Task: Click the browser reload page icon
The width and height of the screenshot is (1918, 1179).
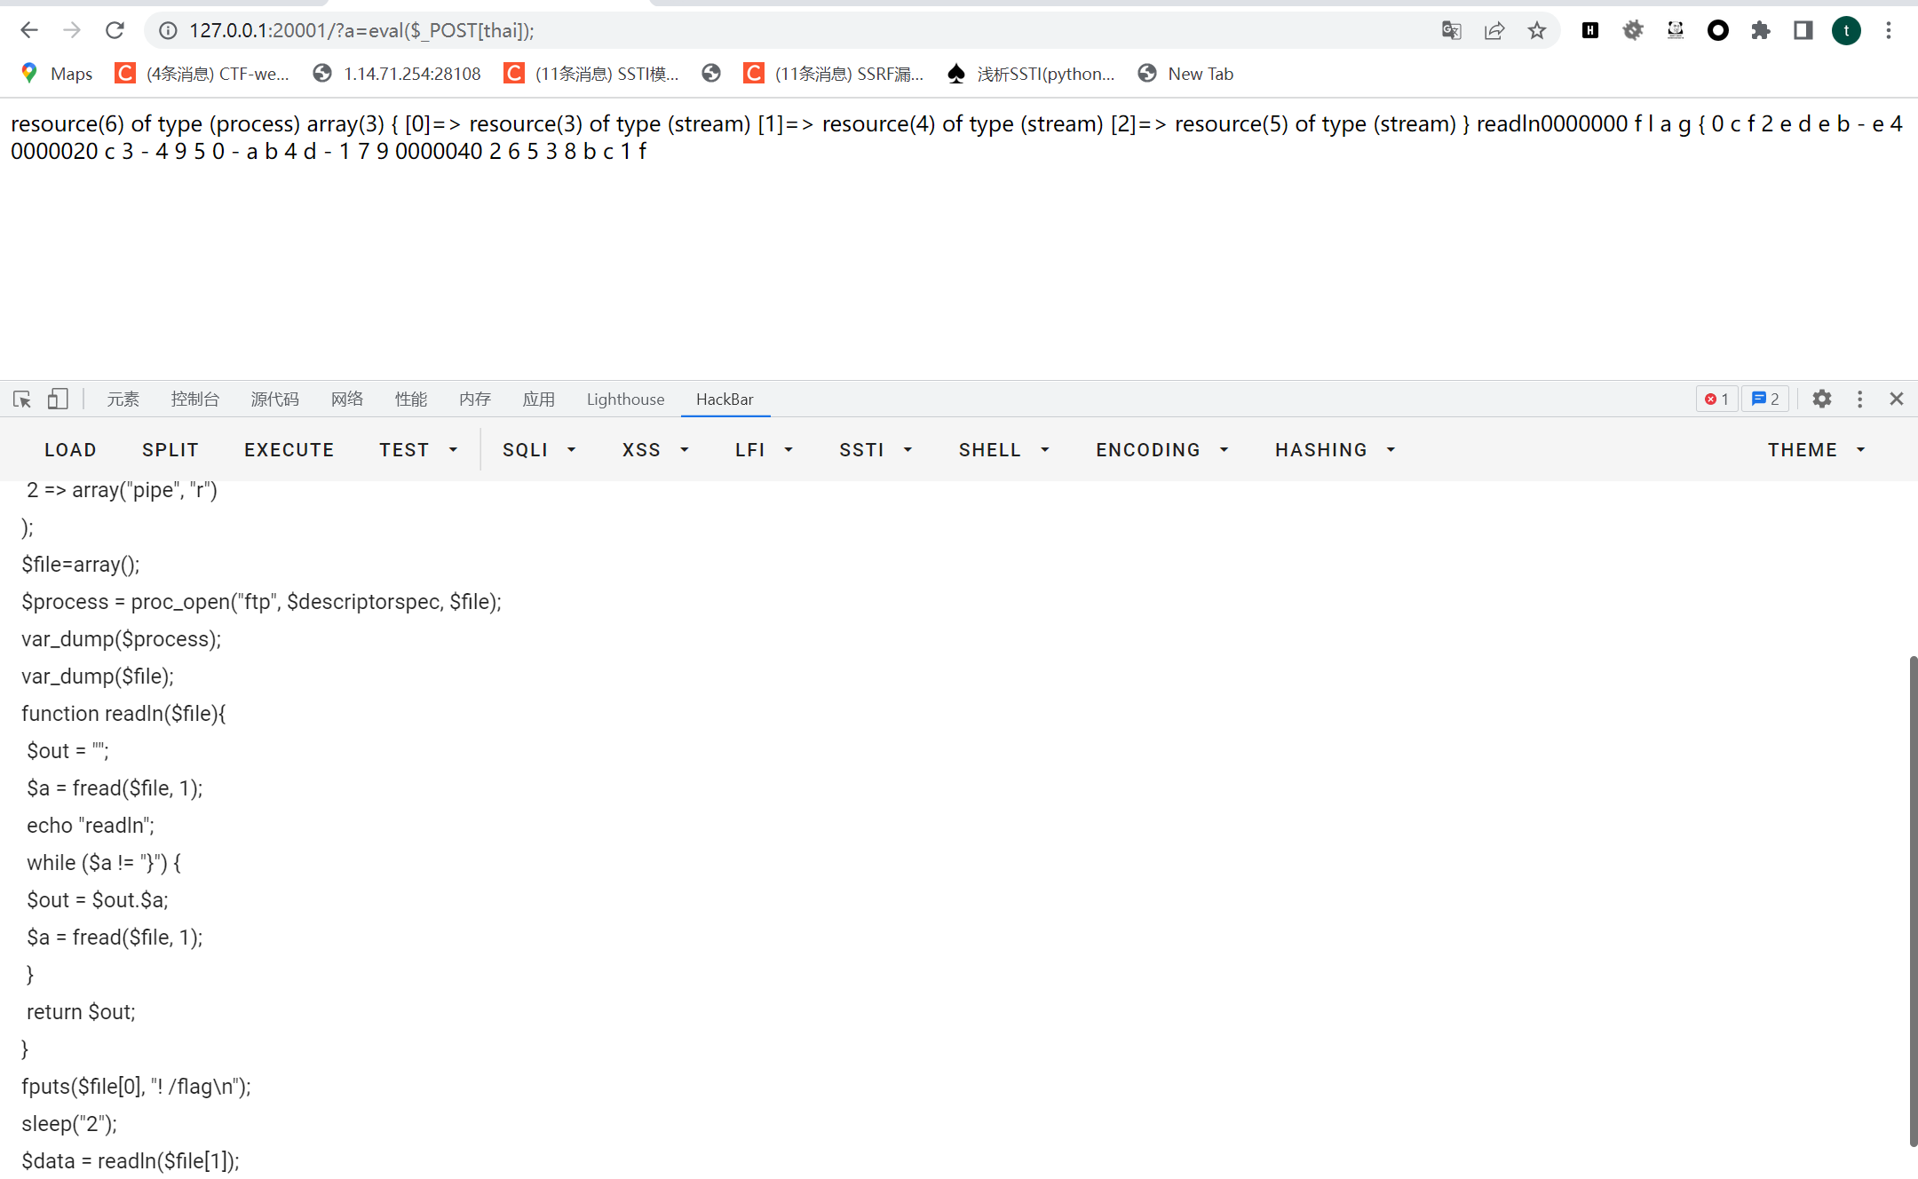Action: tap(115, 30)
